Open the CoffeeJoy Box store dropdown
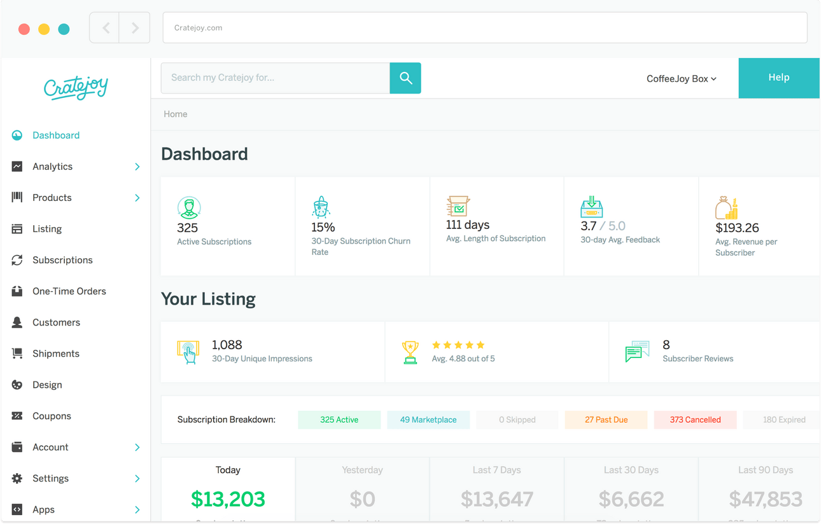 681,79
